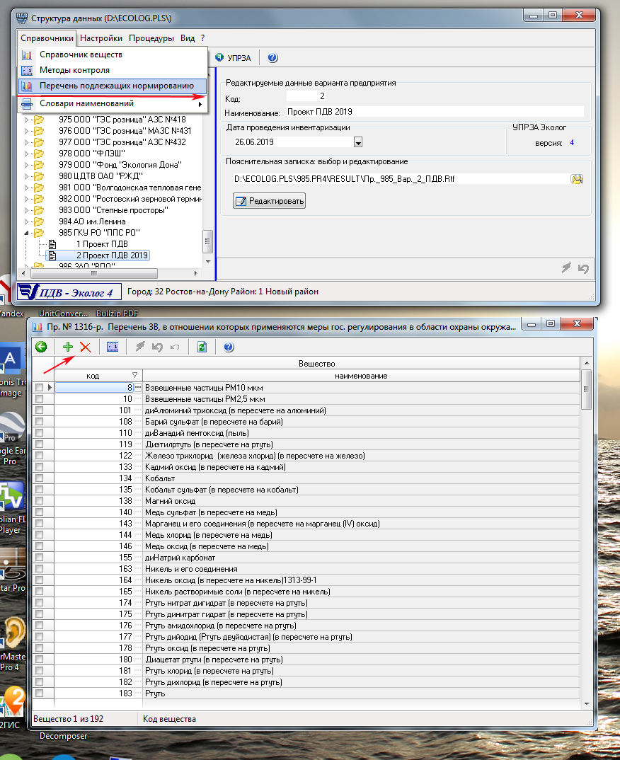Expand the 980 ЦДТВ ОАО "РЖД" tree node

[28, 175]
